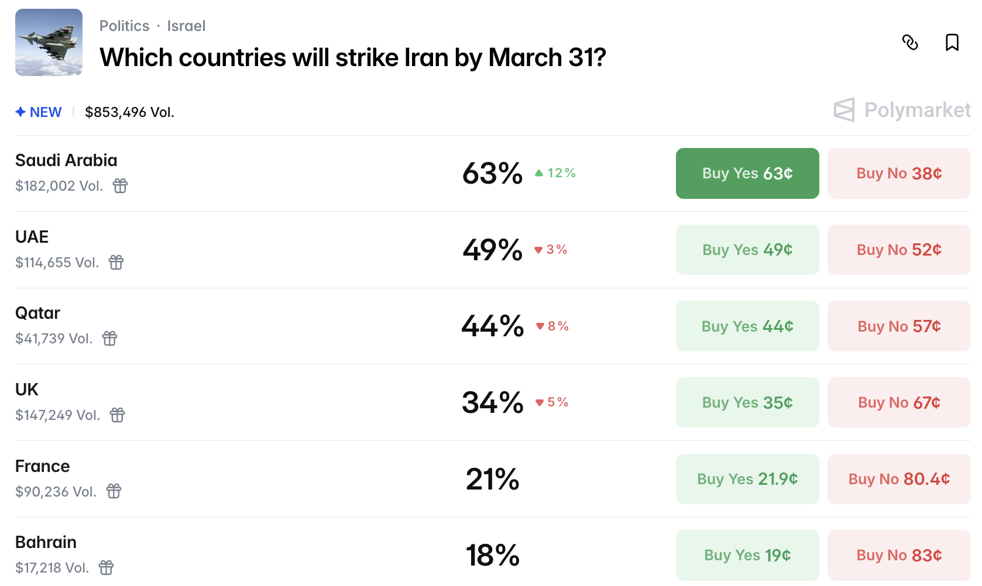Open the fighter jet market thumbnail

(x=49, y=43)
